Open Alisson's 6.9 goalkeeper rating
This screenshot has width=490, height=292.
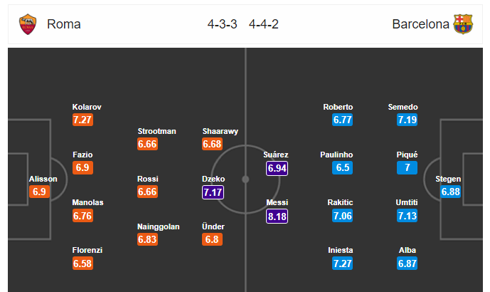pos(39,192)
